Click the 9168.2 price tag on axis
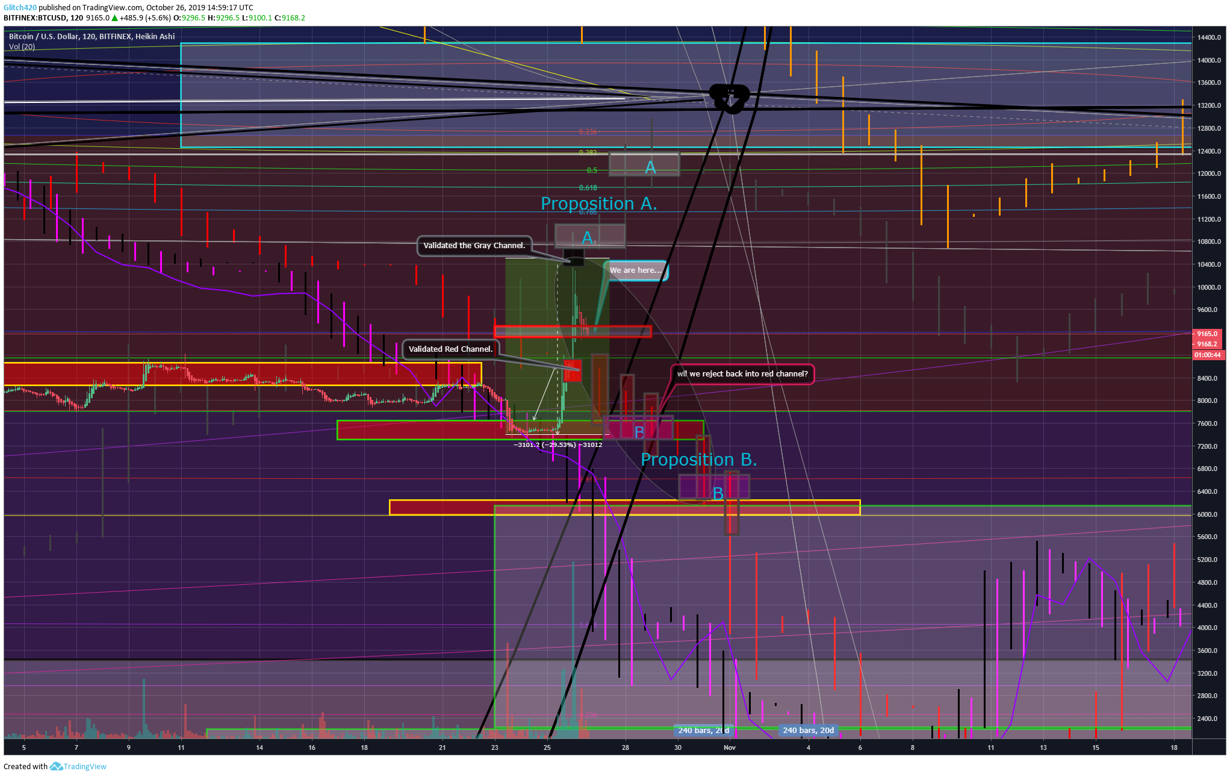Image resolution: width=1230 pixels, height=777 pixels. pos(1207,345)
